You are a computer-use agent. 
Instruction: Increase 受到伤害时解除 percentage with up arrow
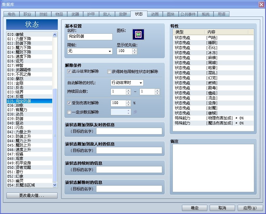(x=128, y=102)
